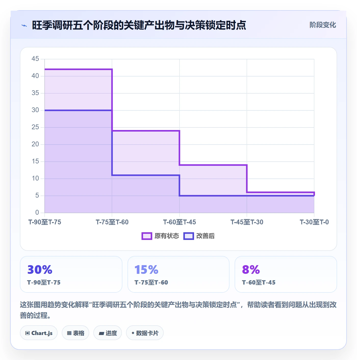Click the Chart.js tag icon
This screenshot has height=360, width=357.
[28, 333]
